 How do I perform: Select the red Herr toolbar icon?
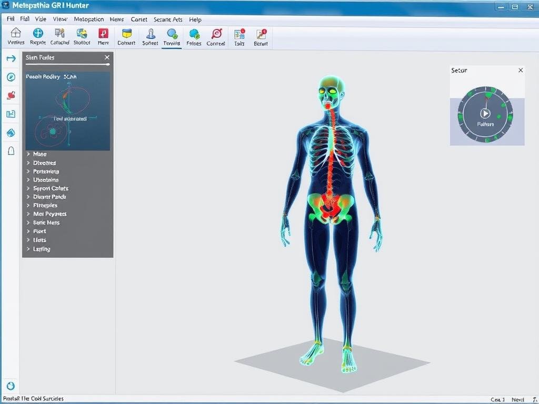coord(103,34)
